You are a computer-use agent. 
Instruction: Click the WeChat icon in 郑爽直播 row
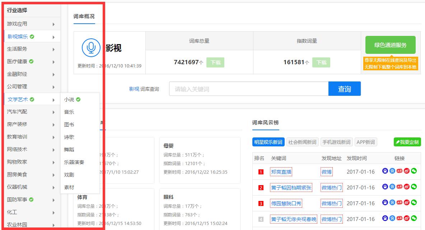pyautogui.click(x=414, y=171)
